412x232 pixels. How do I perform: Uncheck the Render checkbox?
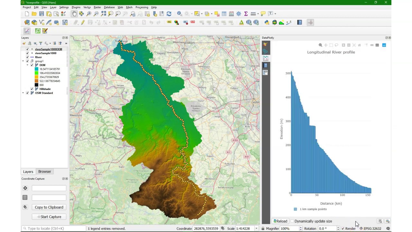pos(342,228)
